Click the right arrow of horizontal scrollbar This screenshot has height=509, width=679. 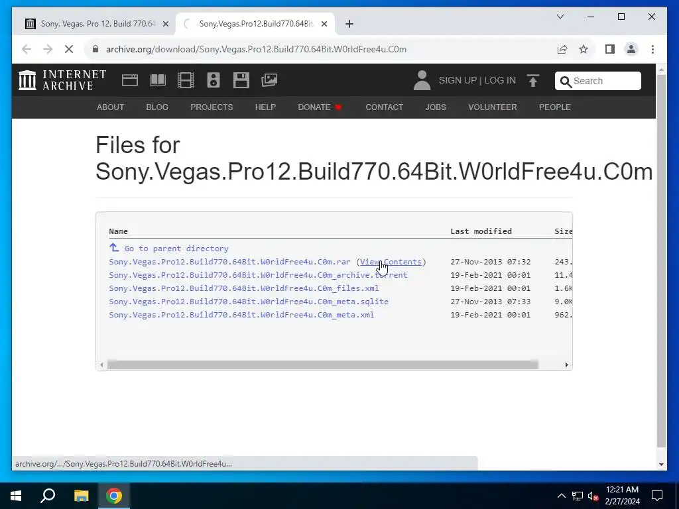click(566, 365)
